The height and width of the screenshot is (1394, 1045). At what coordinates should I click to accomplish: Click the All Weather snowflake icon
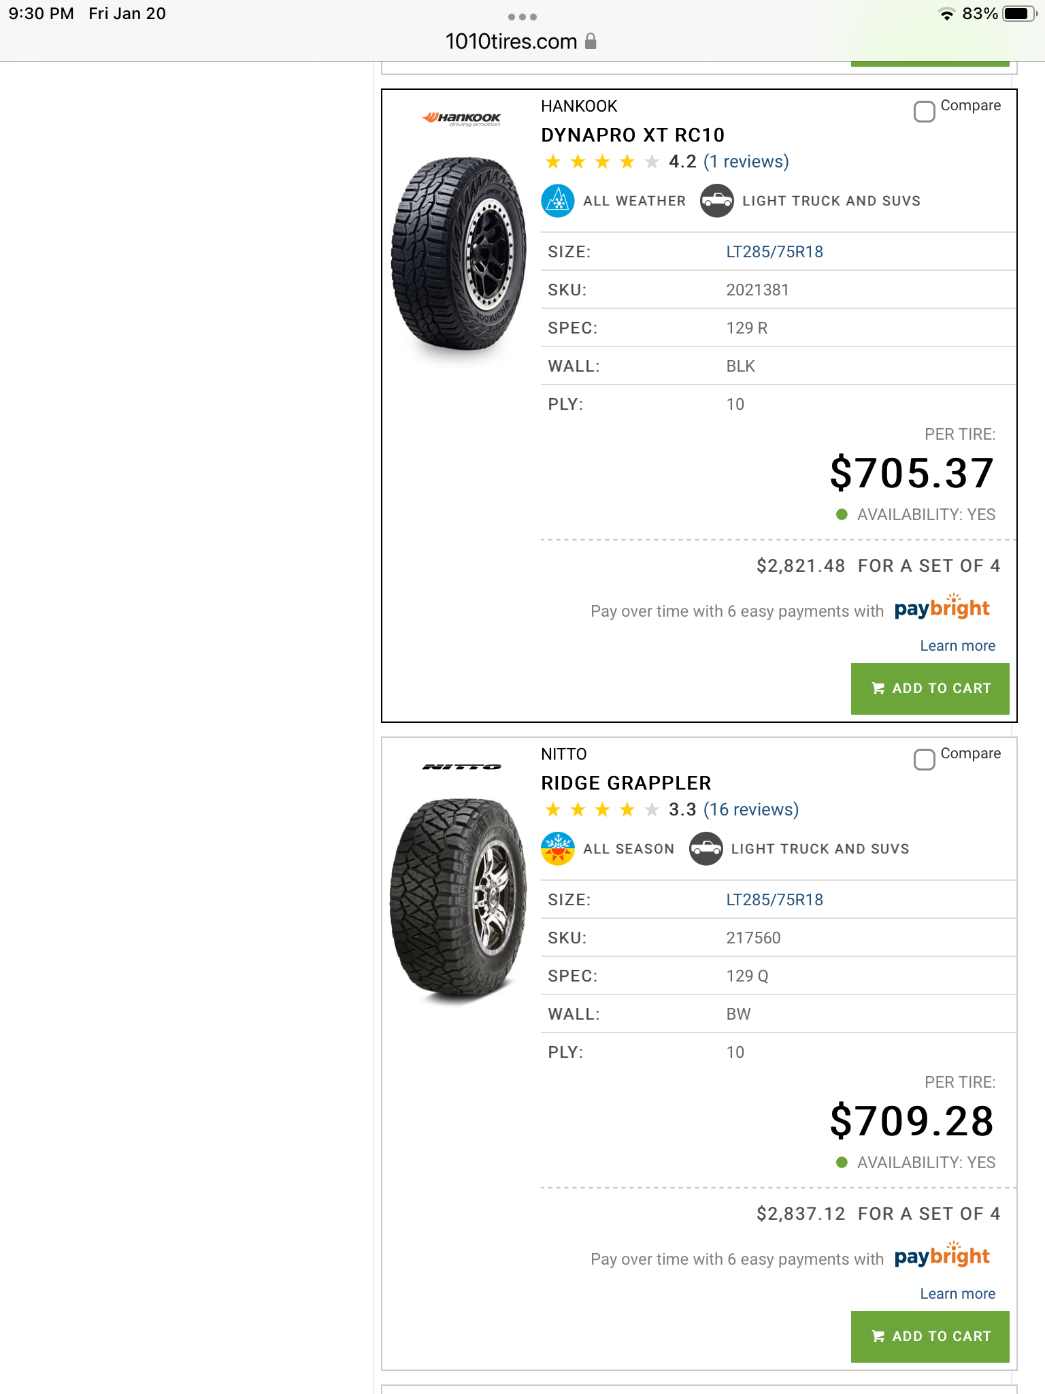(x=558, y=201)
